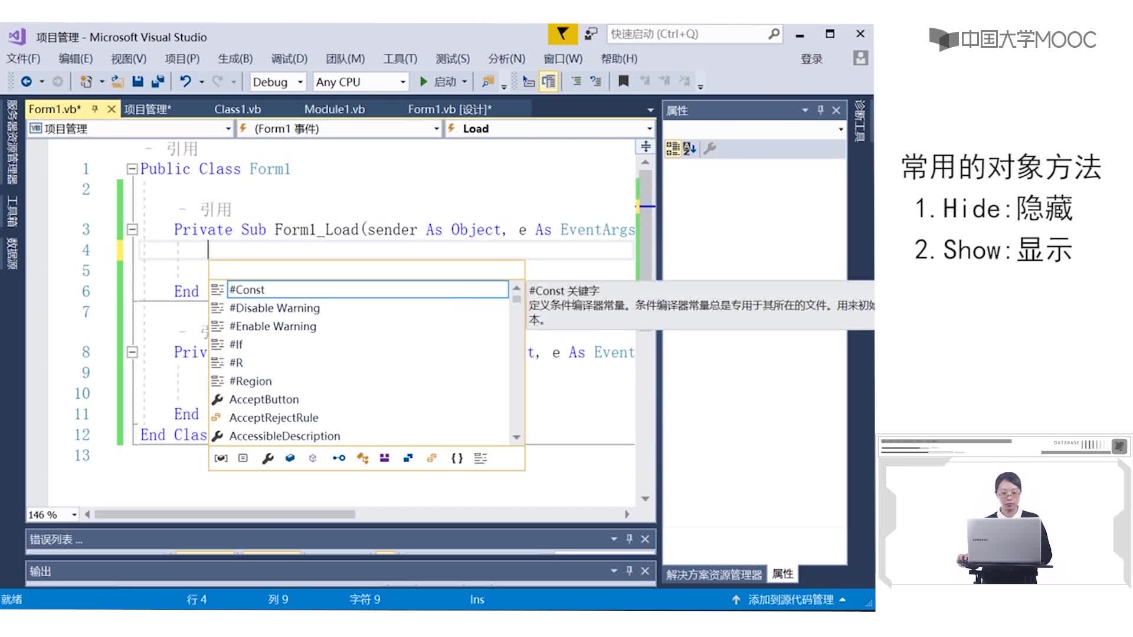The image size is (1133, 637).
Task: Toggle modules purple filter in IntelliSense
Action: 385,458
